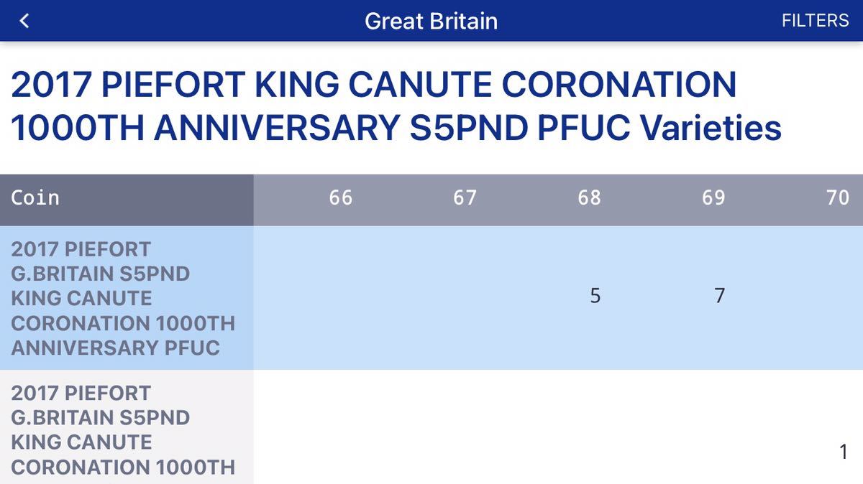Tap the empty grade 70 cell in first row

tap(837, 296)
